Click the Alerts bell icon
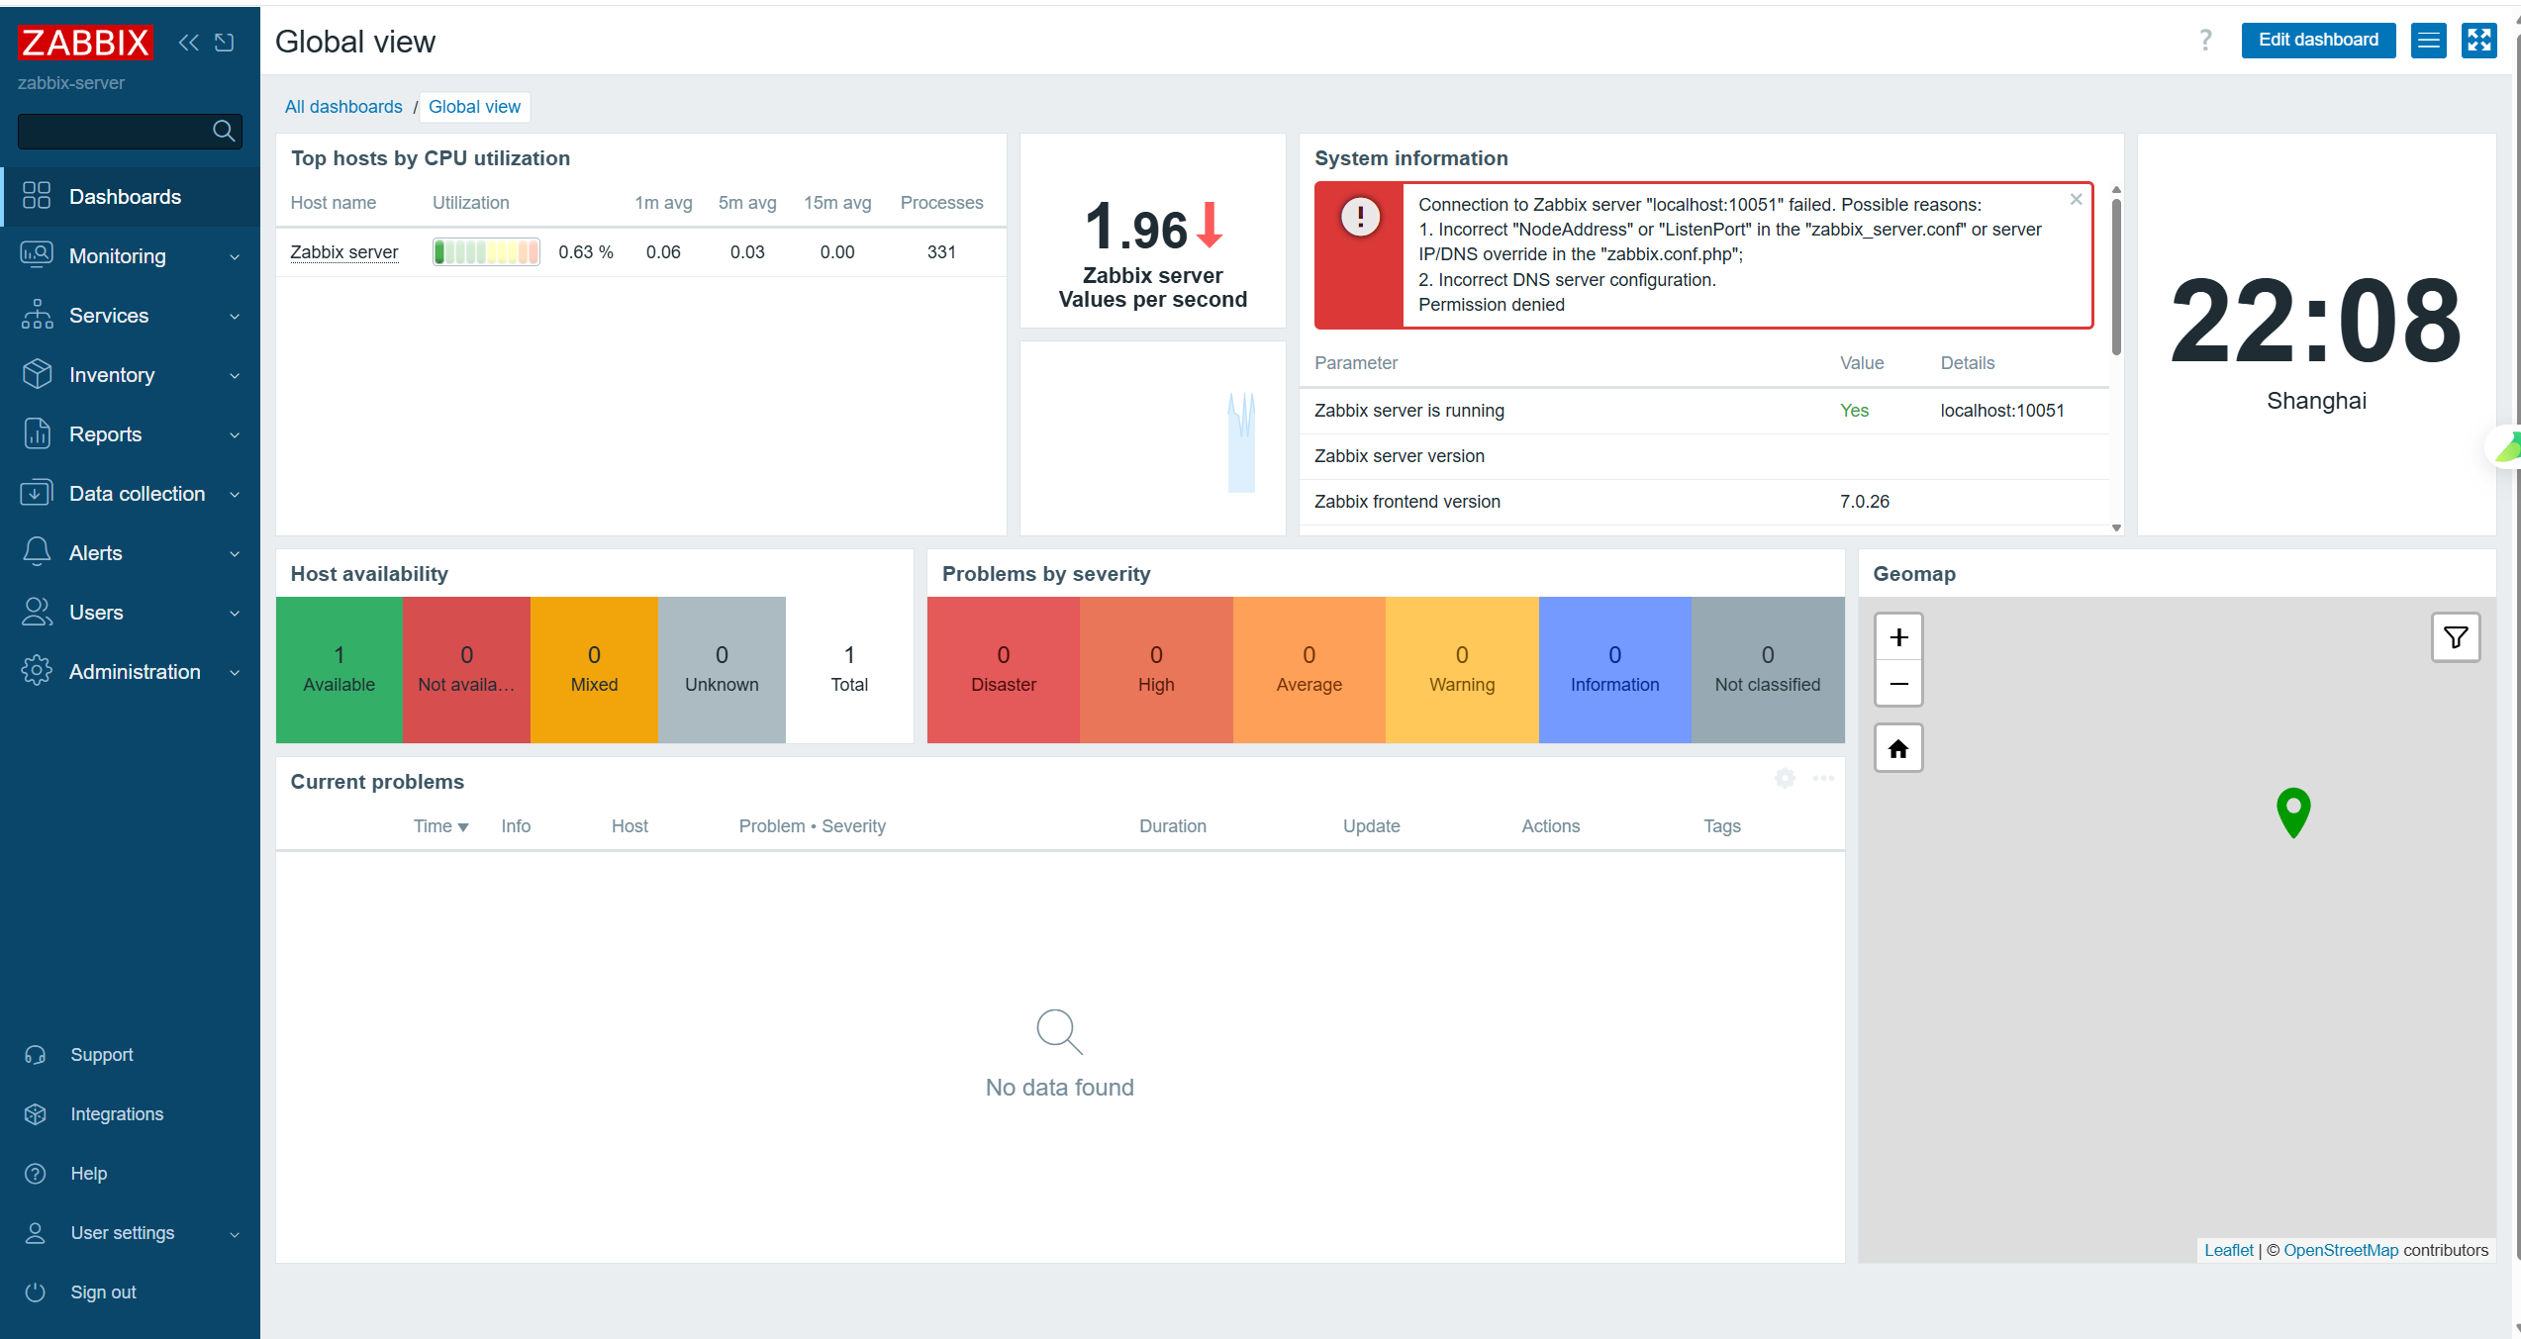2521x1339 pixels. pos(37,552)
